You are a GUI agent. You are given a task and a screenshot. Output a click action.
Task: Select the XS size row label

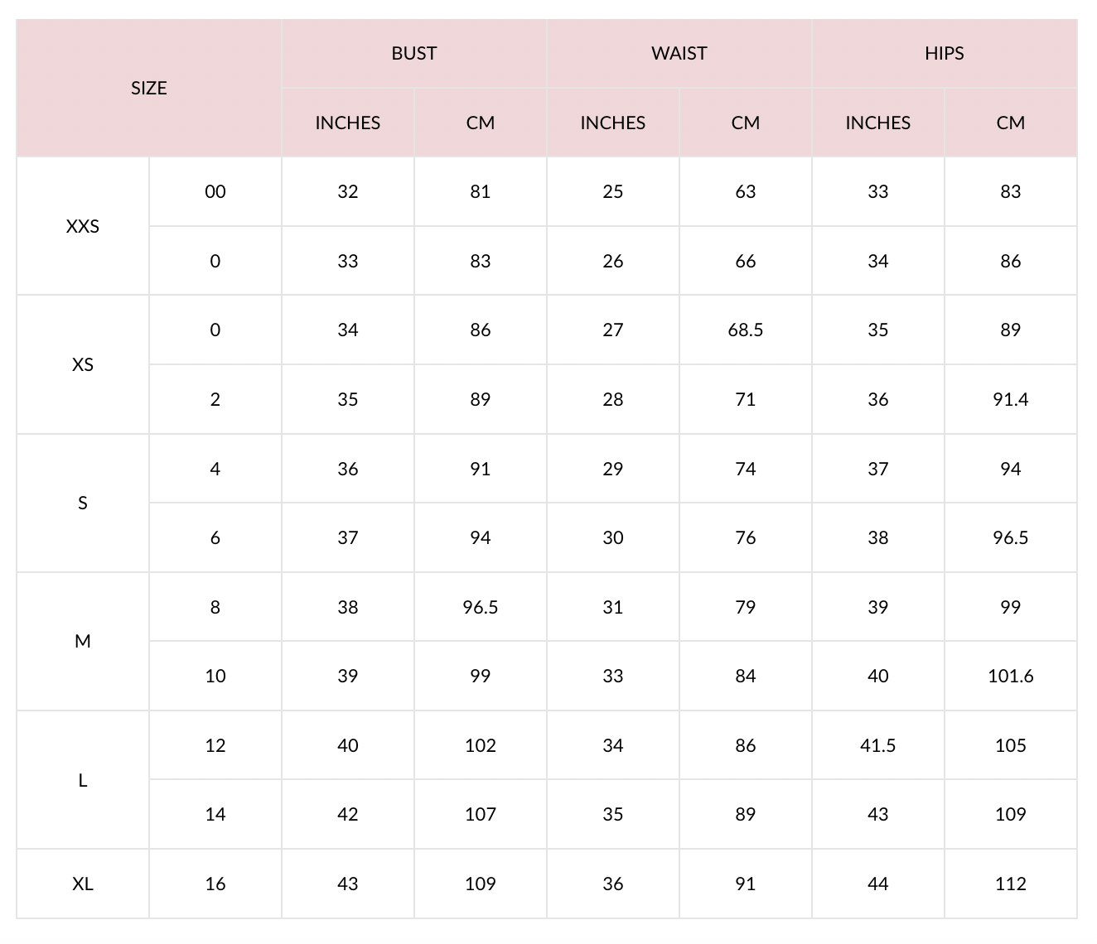(x=83, y=364)
